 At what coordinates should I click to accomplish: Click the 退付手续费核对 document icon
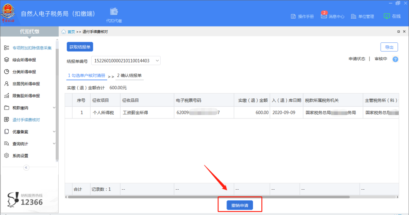[x=6, y=120]
